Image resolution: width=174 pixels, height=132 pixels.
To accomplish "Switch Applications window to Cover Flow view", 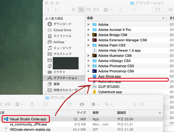I will (96, 10).
